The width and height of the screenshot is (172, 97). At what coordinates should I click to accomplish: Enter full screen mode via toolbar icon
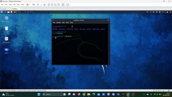pyautogui.click(x=55, y=5)
